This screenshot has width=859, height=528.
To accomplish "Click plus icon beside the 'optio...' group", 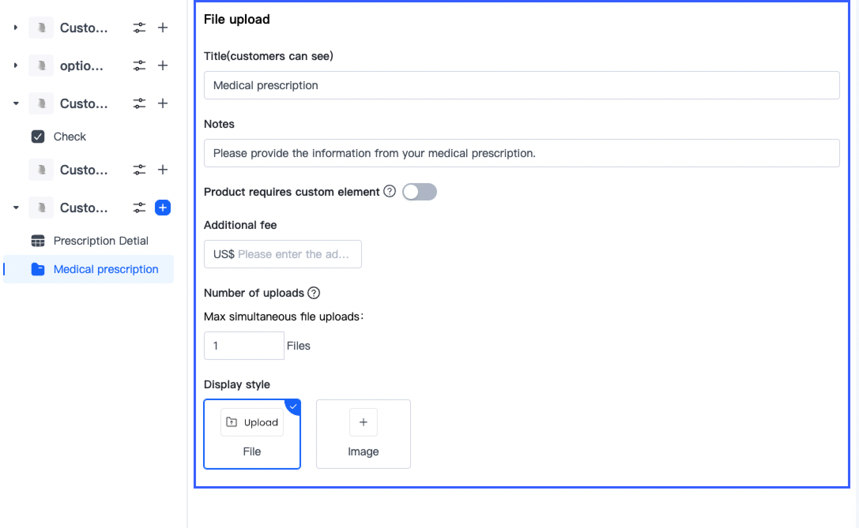I will (162, 66).
